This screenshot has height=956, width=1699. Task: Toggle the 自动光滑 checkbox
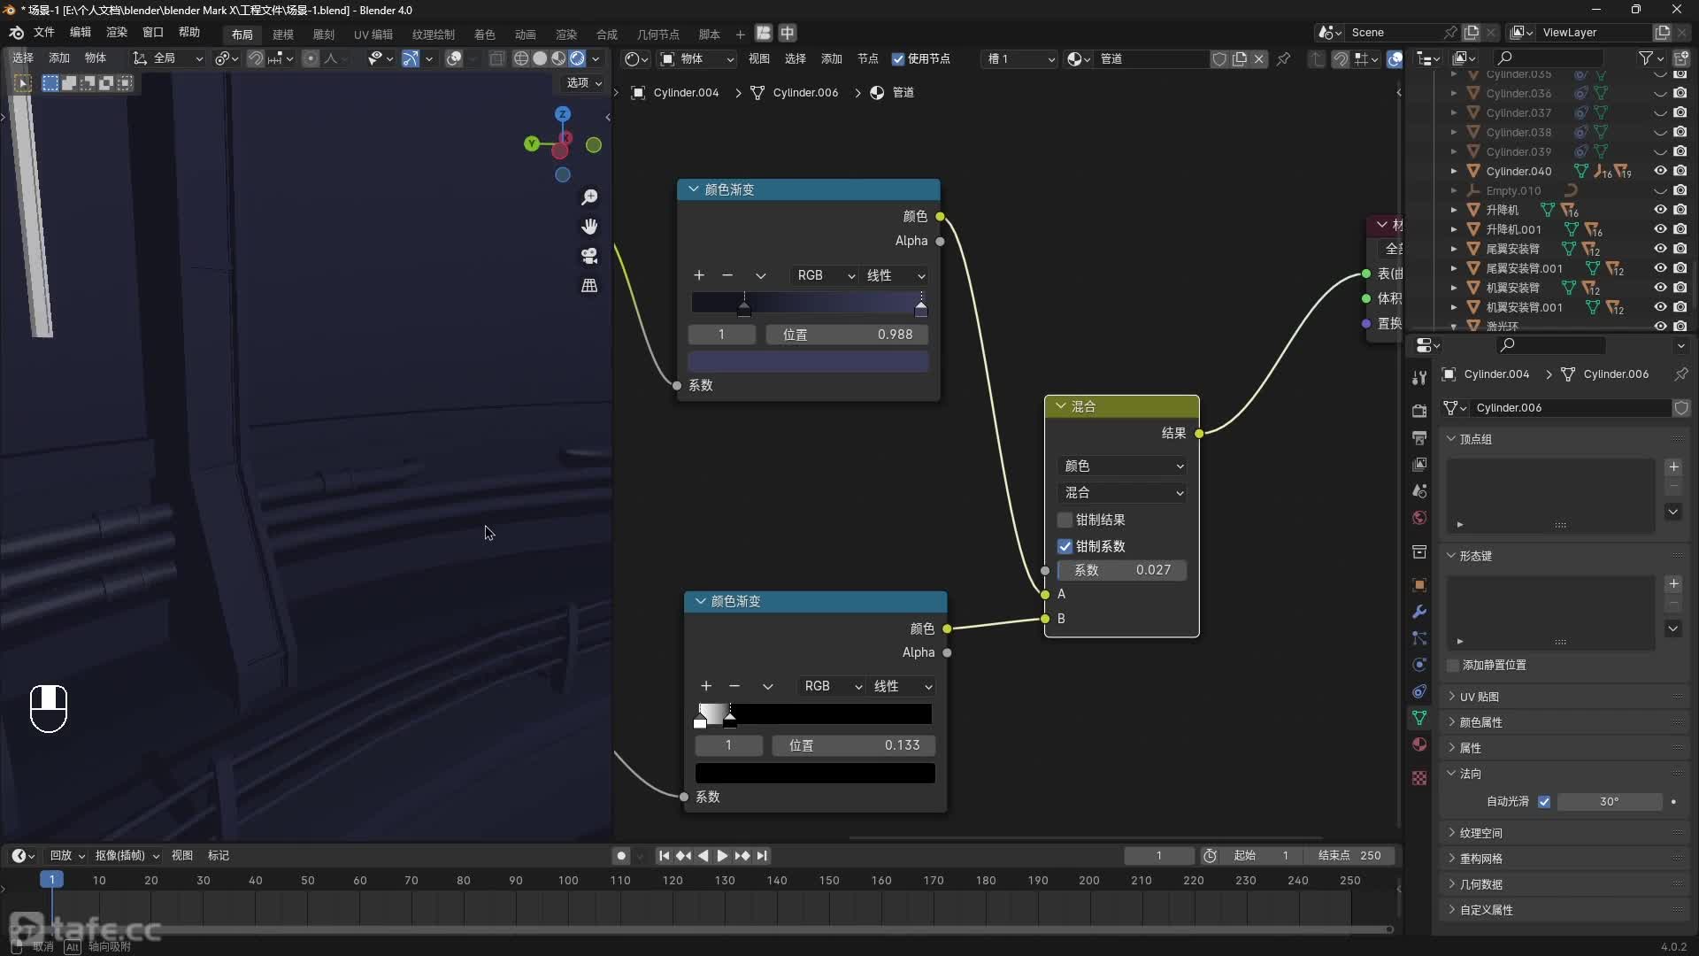pos(1544,801)
